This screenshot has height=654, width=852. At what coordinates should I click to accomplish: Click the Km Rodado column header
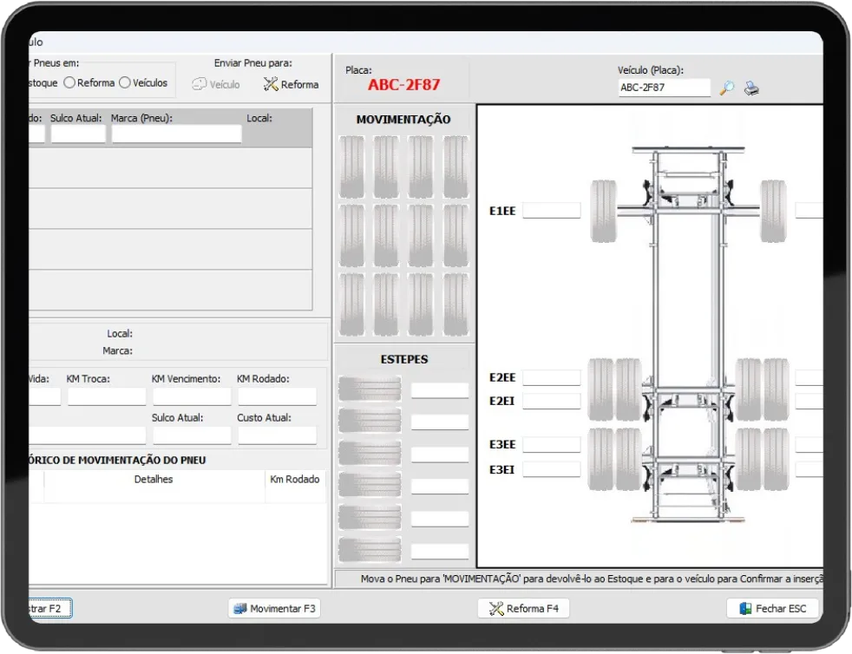coord(294,479)
